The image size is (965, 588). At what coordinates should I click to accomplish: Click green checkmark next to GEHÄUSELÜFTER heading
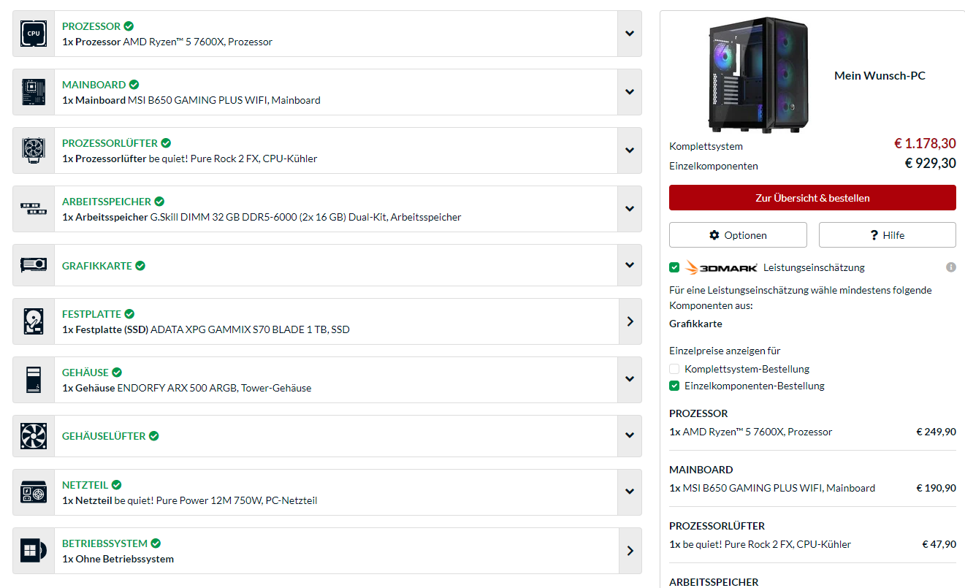tap(153, 436)
